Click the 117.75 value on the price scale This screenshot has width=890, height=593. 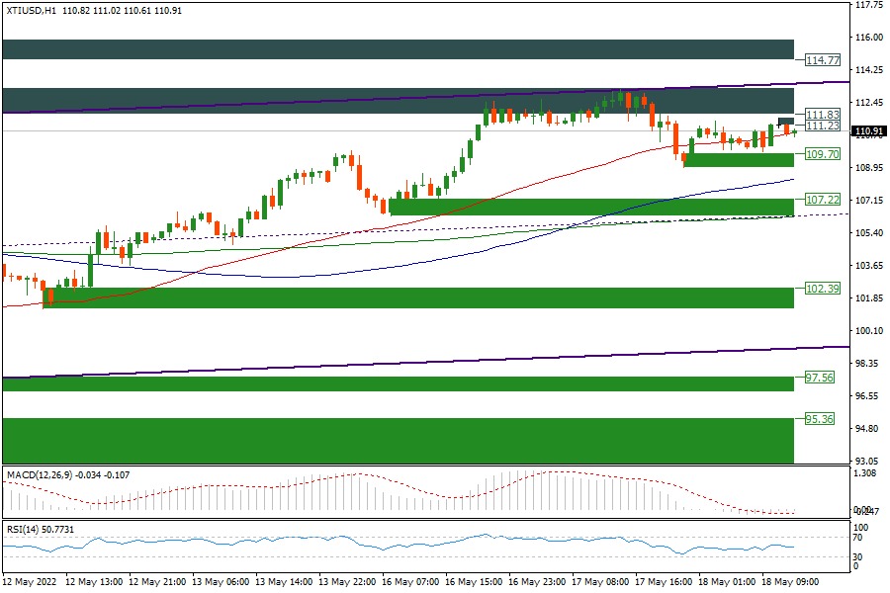868,5
